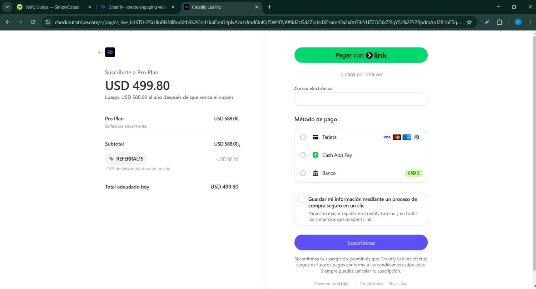Switch to Verify Codes — SimplyCodes tab
The image size is (536, 289).
point(54,7)
